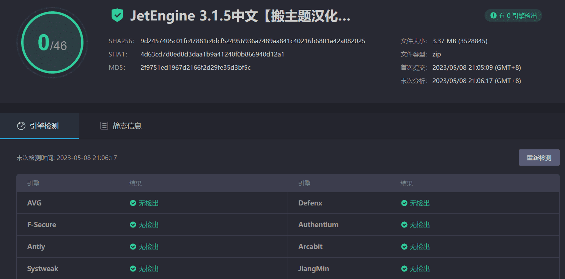Click the 末次检测时间 line above the table
Viewport: 565px width, 279px height.
67,158
